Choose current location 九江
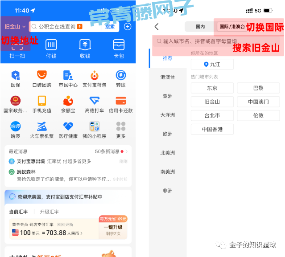The image size is (285, 257). tap(212, 64)
